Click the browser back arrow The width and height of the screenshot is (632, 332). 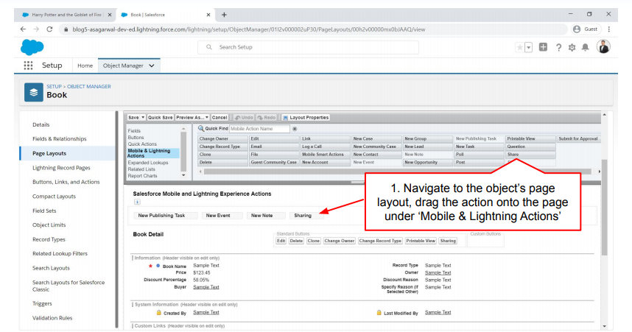23,29
